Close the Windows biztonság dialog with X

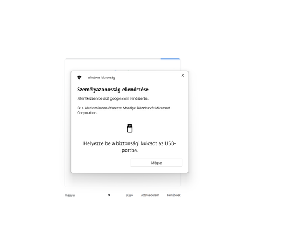[183, 76]
